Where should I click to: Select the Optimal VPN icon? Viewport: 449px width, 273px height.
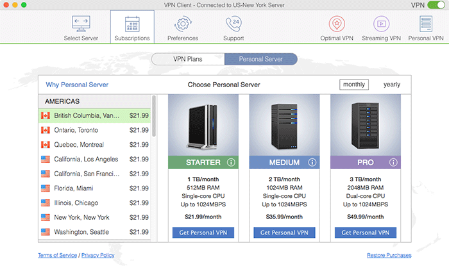tap(337, 24)
